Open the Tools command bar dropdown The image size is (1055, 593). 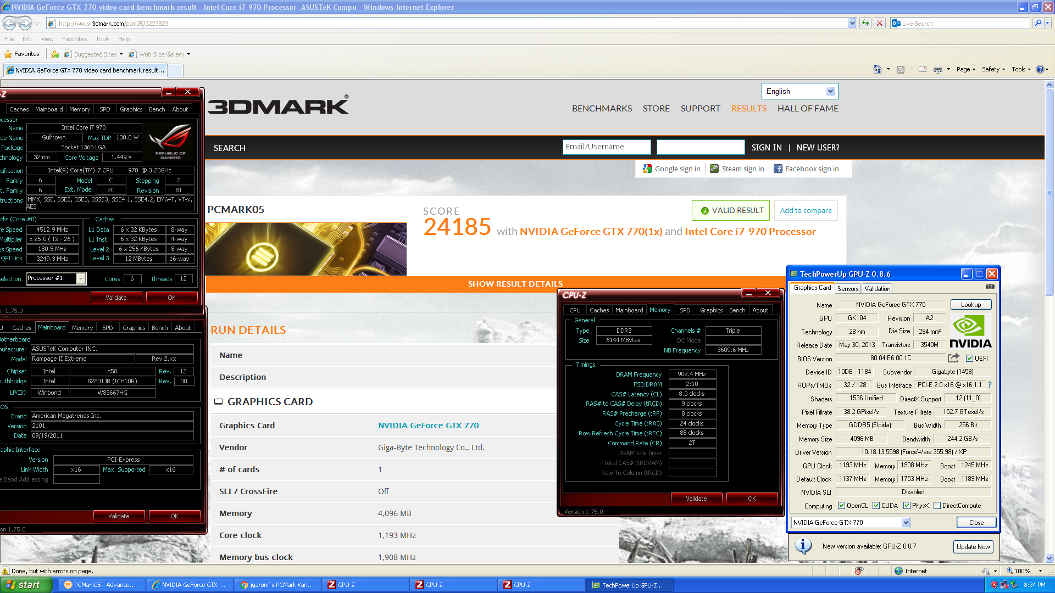(1021, 69)
